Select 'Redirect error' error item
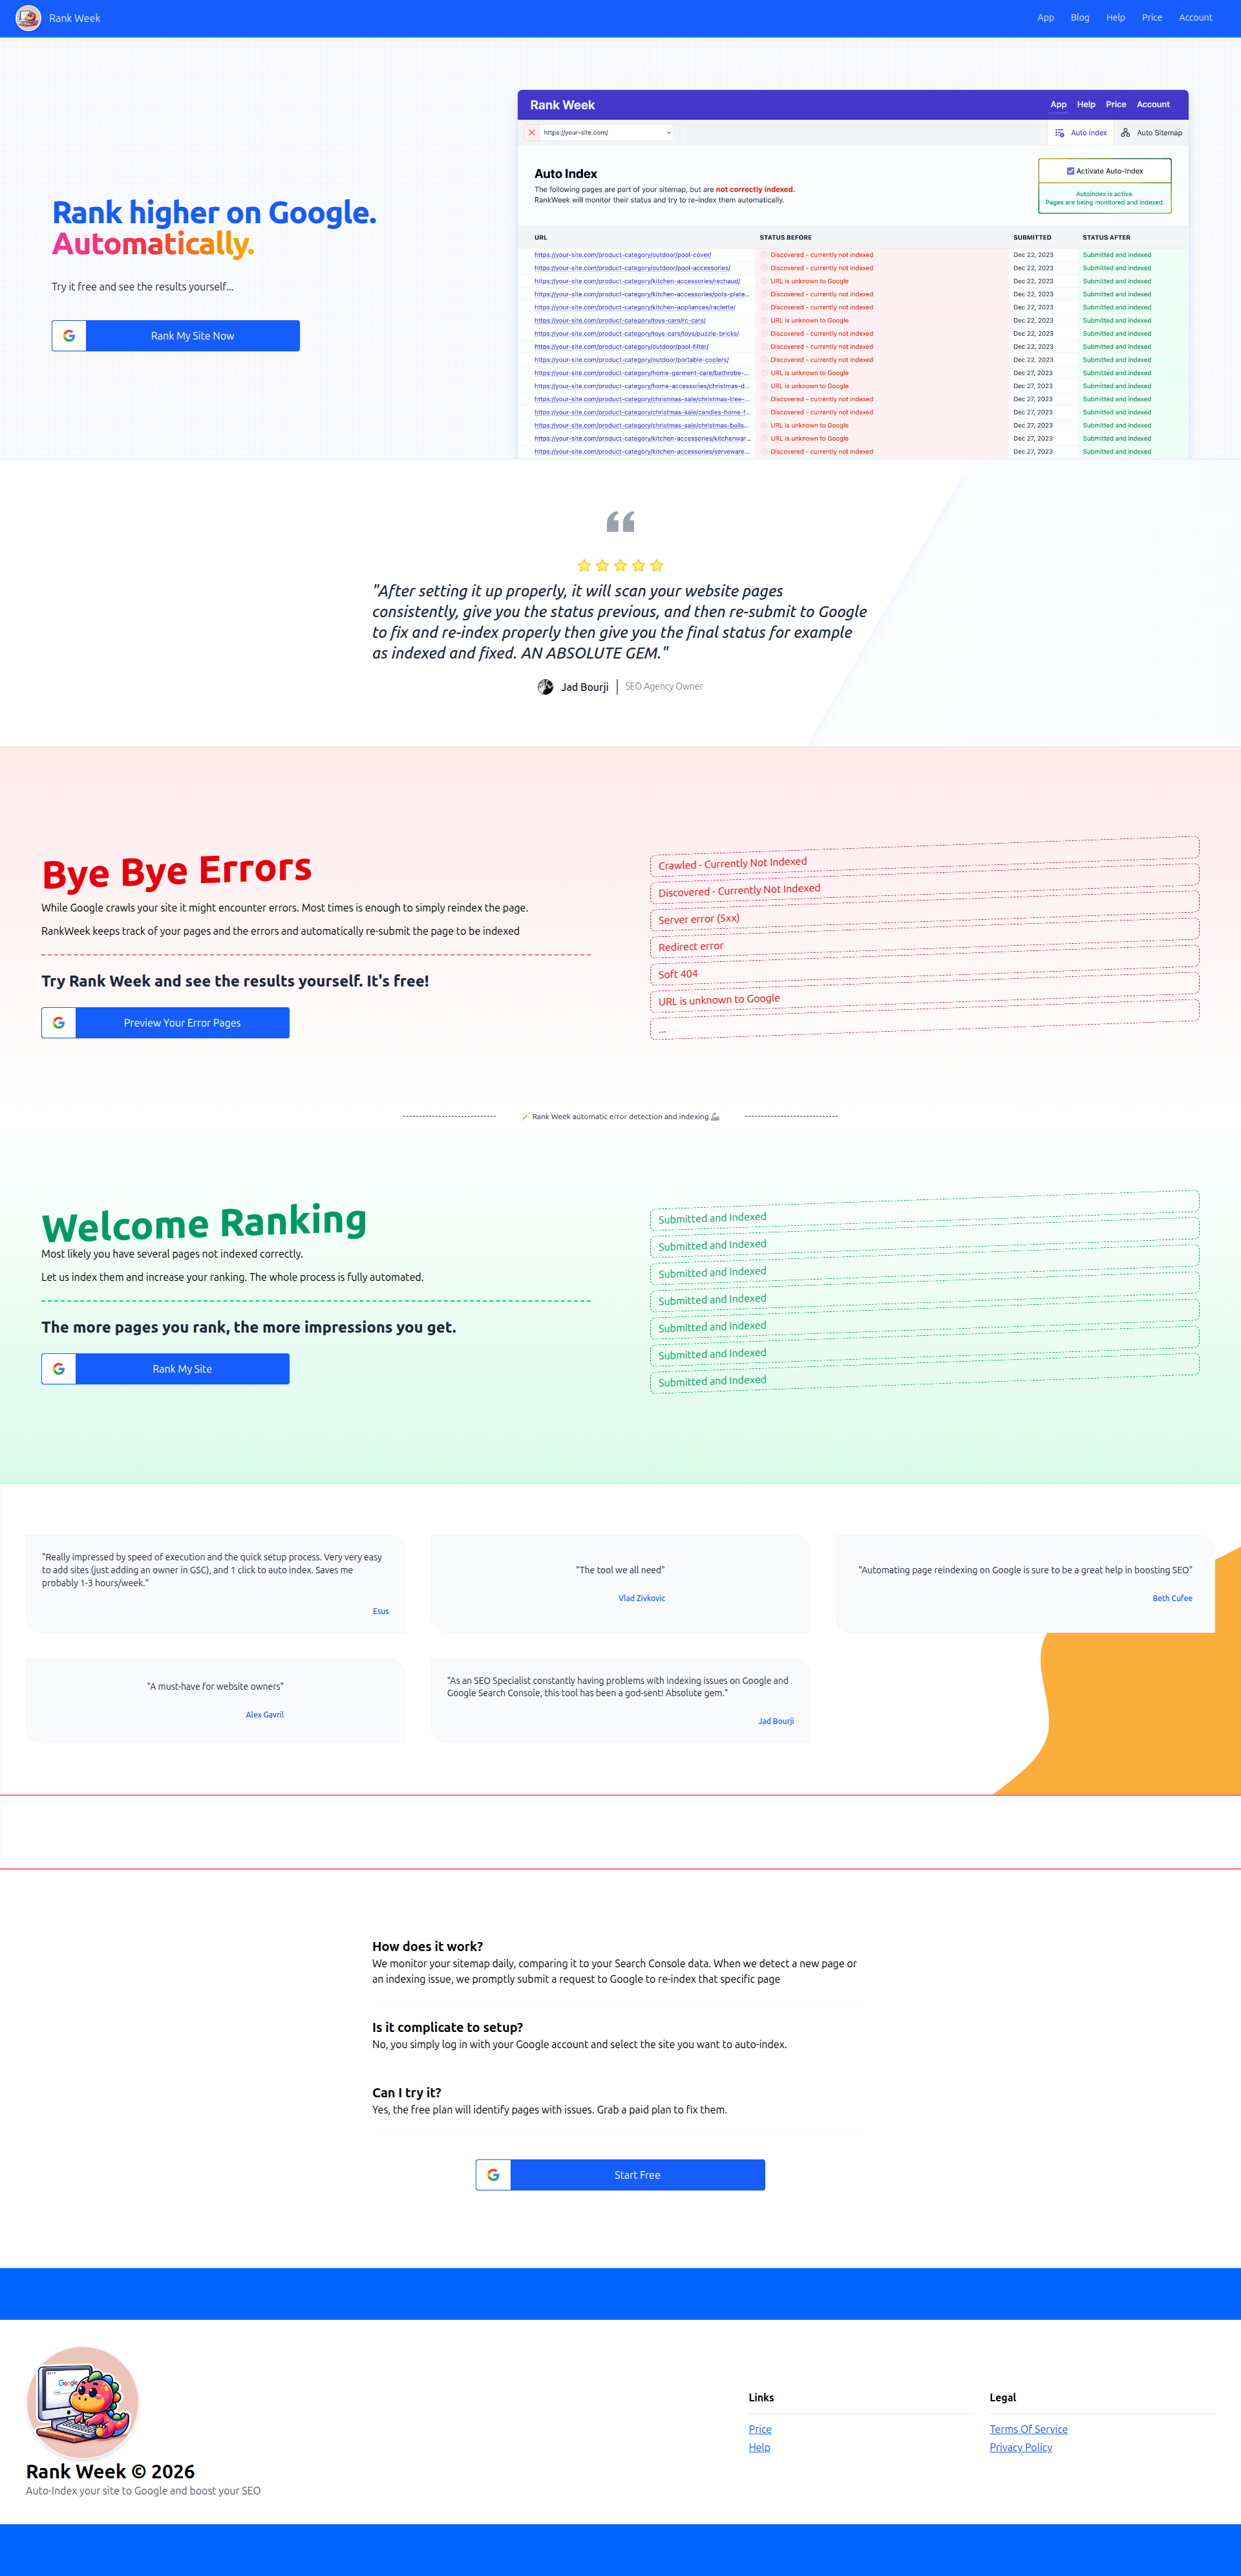Image resolution: width=1241 pixels, height=2576 pixels. (x=924, y=938)
